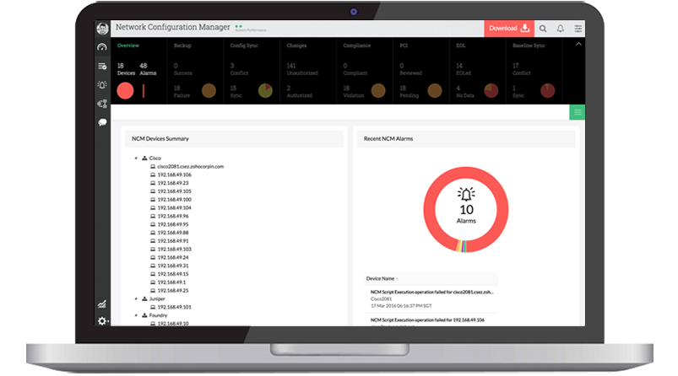Open the user profile avatar
The image size is (678, 376).
coord(102,29)
